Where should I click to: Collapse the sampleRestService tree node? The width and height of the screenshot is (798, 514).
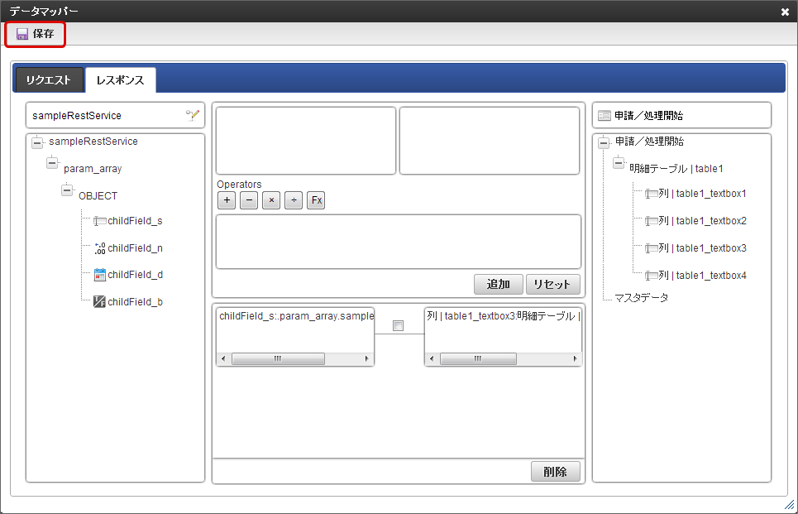pyautogui.click(x=37, y=142)
